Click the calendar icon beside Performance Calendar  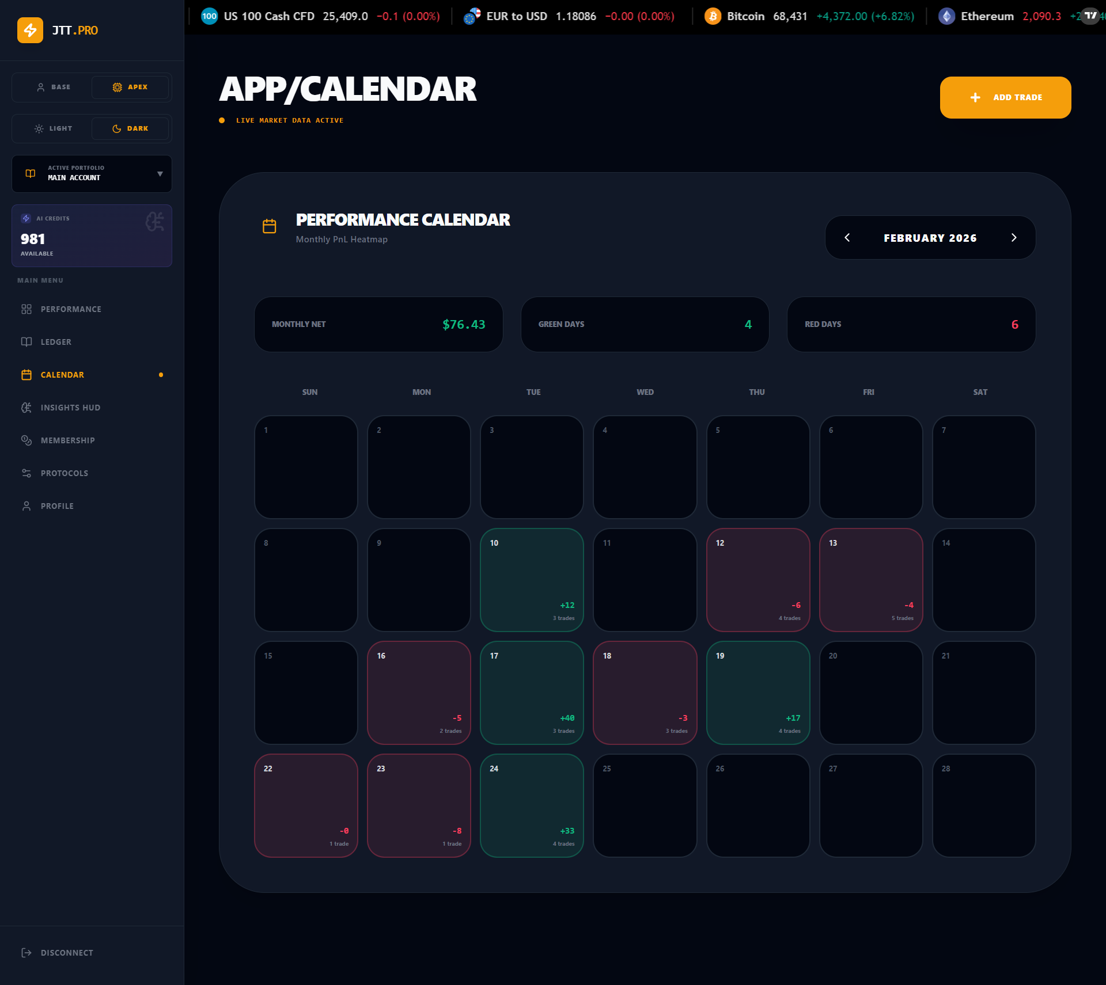[x=269, y=226]
